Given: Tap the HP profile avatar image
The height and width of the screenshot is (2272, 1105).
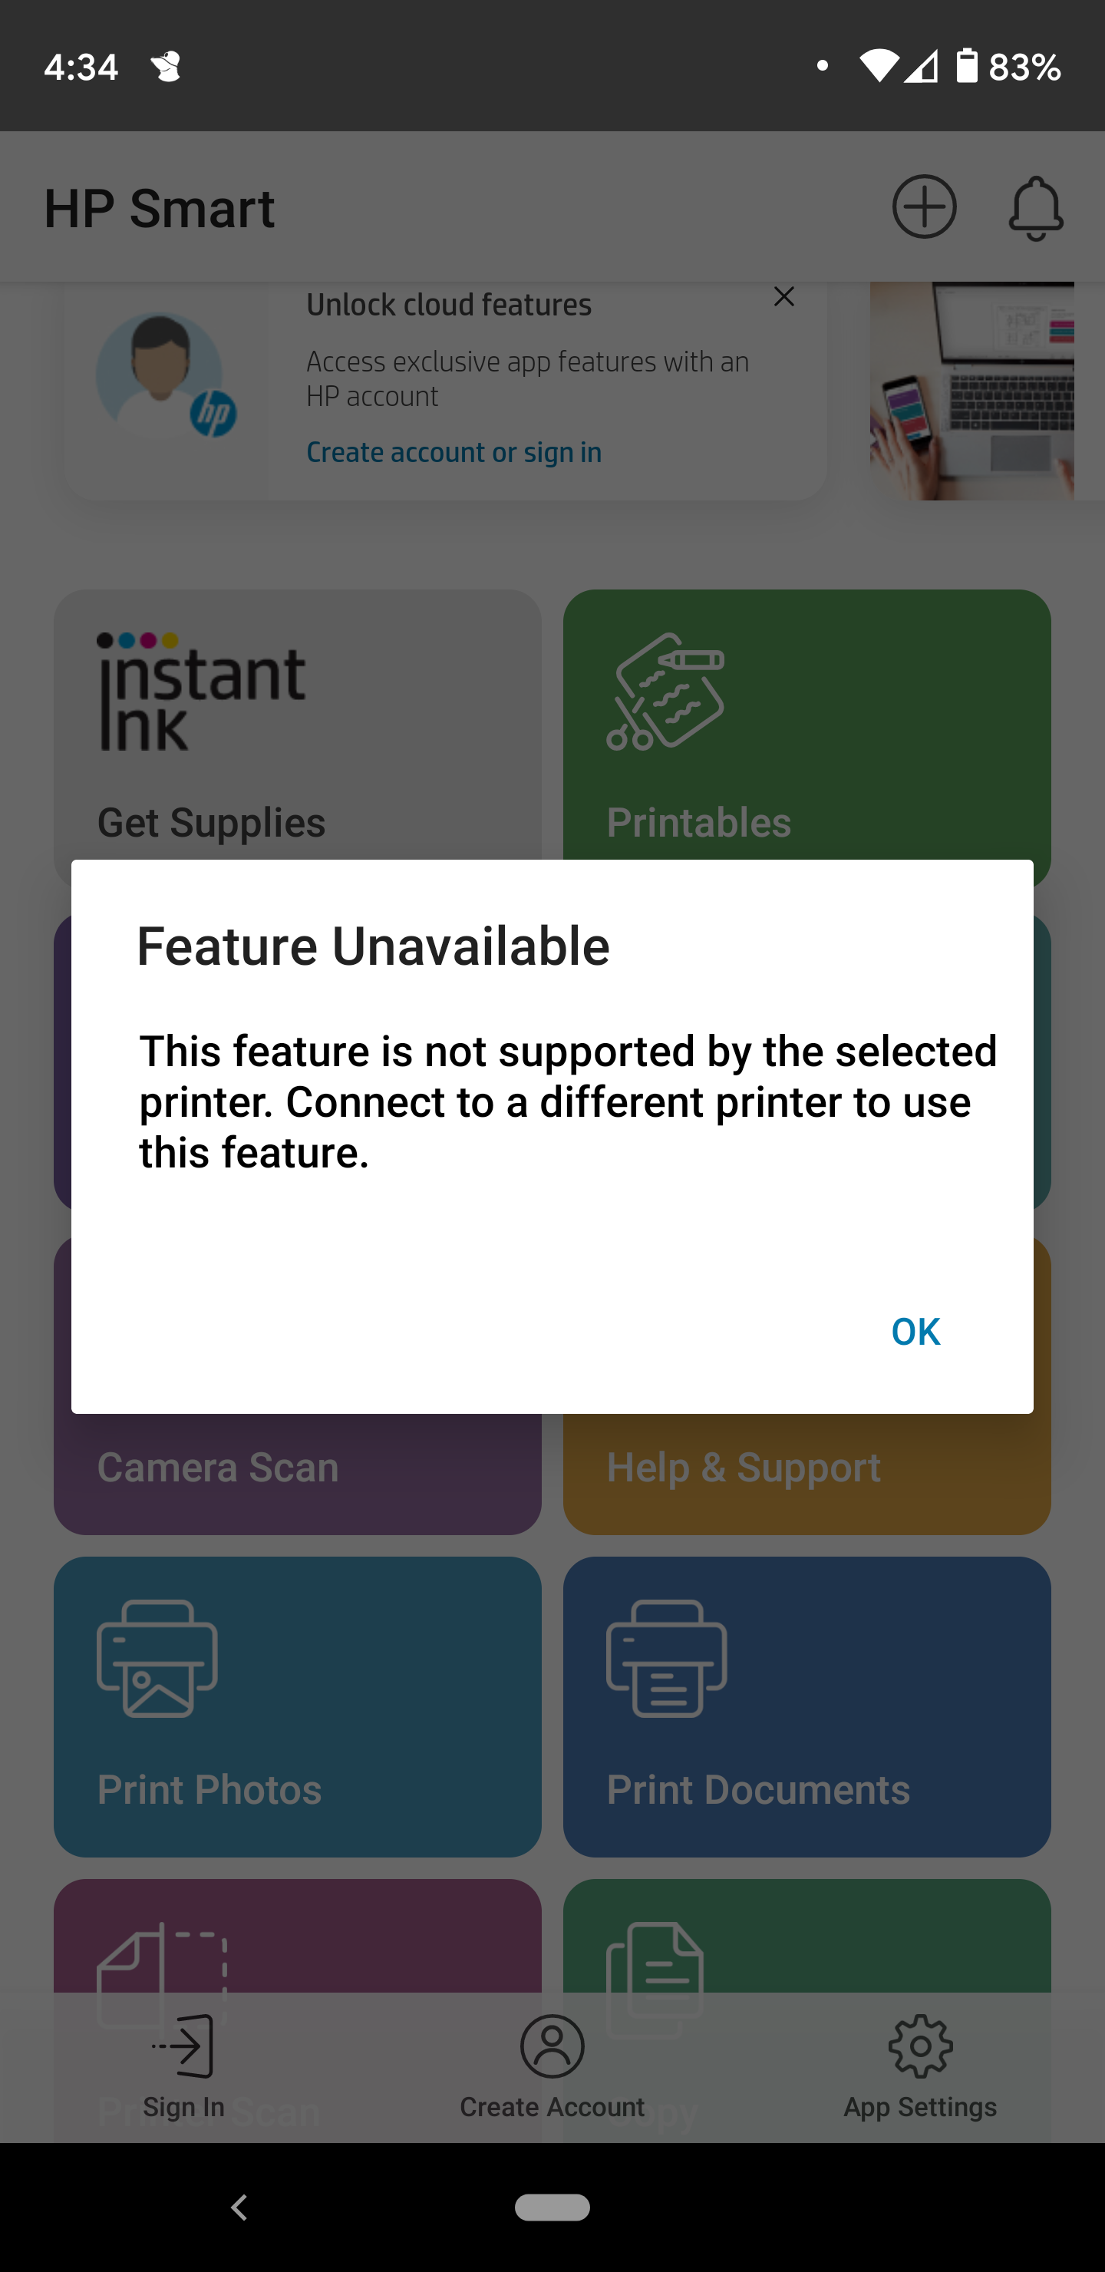Looking at the screenshot, I should (x=163, y=377).
